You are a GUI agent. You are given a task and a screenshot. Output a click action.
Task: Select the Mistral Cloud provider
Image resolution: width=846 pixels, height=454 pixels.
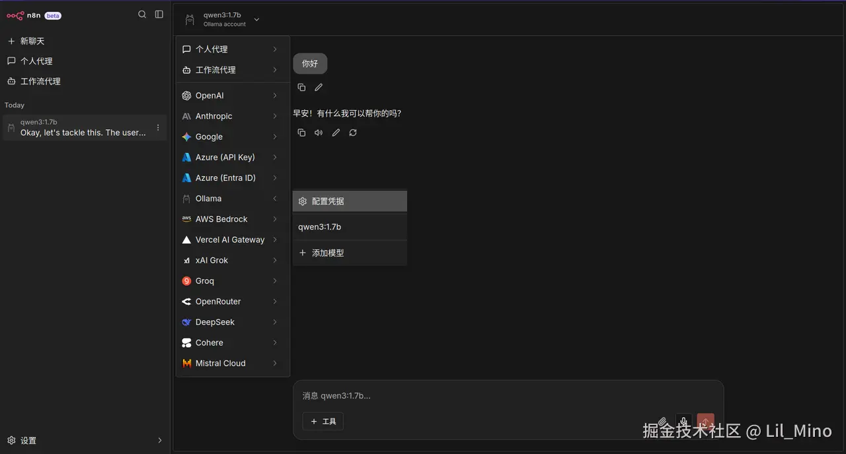click(233, 363)
